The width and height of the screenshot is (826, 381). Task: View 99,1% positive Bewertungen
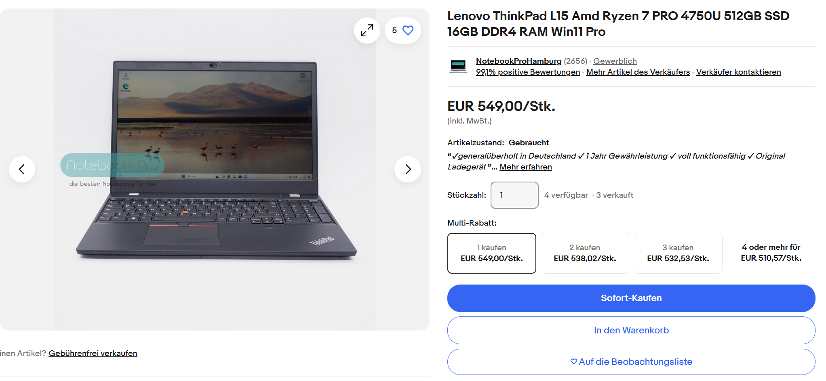[528, 72]
